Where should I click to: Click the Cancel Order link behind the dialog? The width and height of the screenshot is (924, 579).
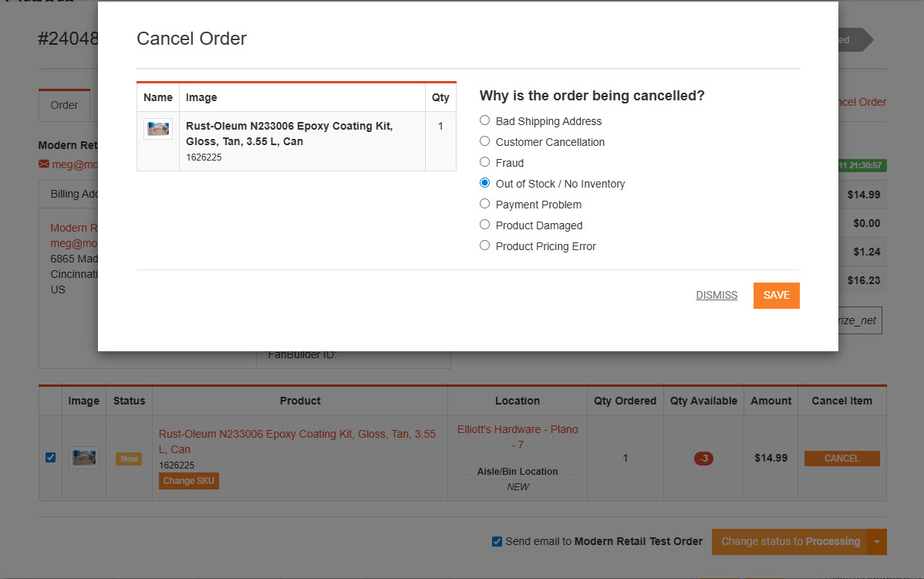tap(862, 102)
